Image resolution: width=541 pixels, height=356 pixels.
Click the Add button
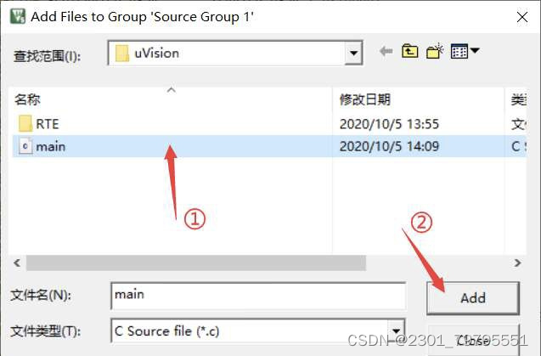coord(473,298)
